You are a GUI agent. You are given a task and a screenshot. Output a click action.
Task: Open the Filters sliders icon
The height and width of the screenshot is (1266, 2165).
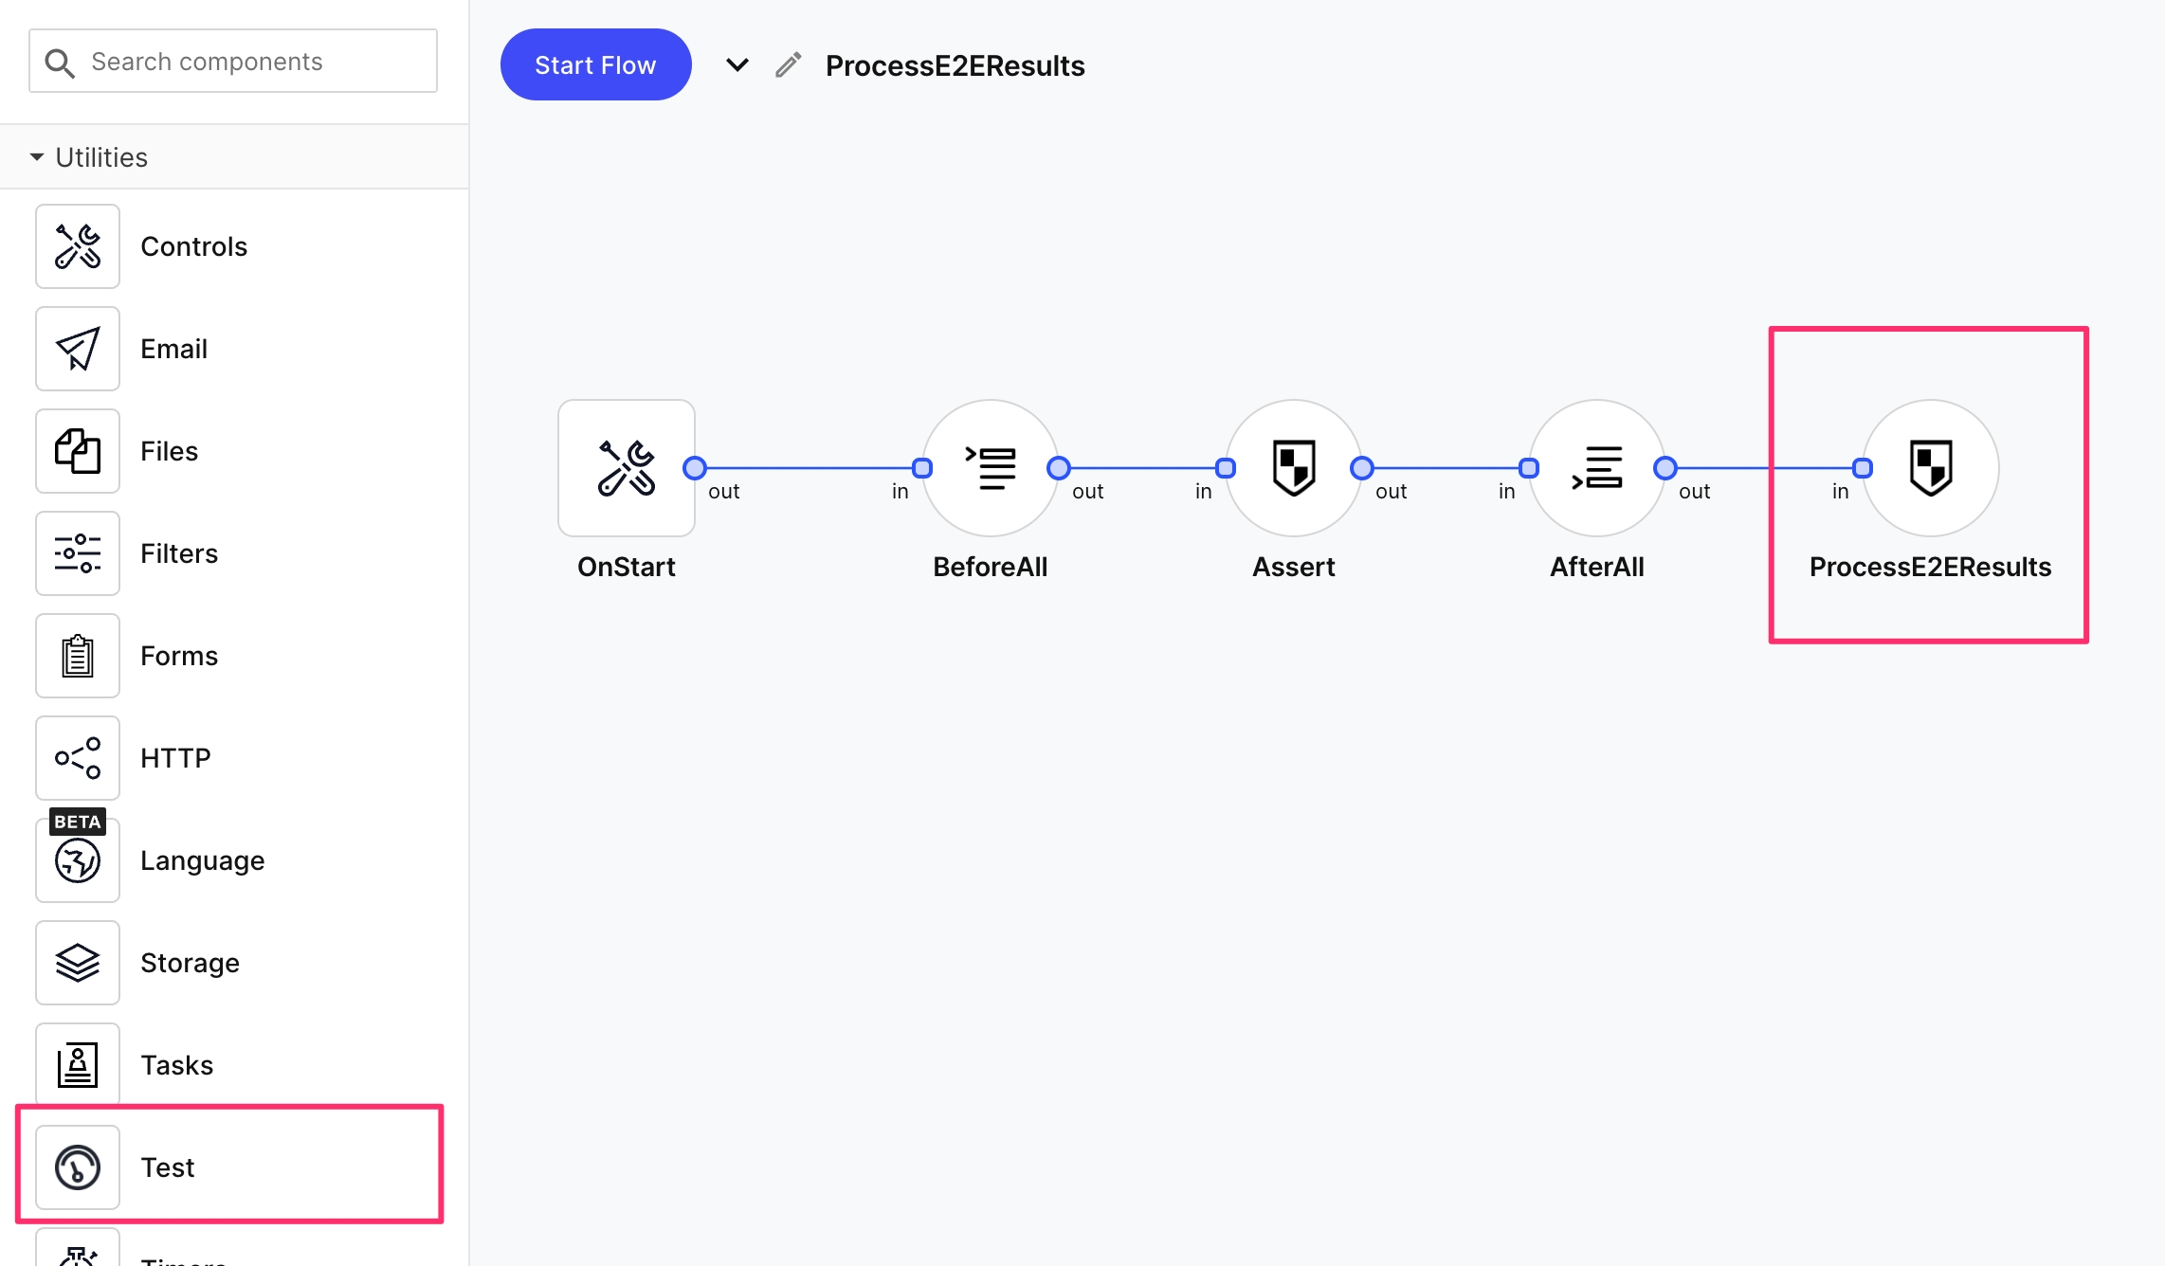(78, 553)
